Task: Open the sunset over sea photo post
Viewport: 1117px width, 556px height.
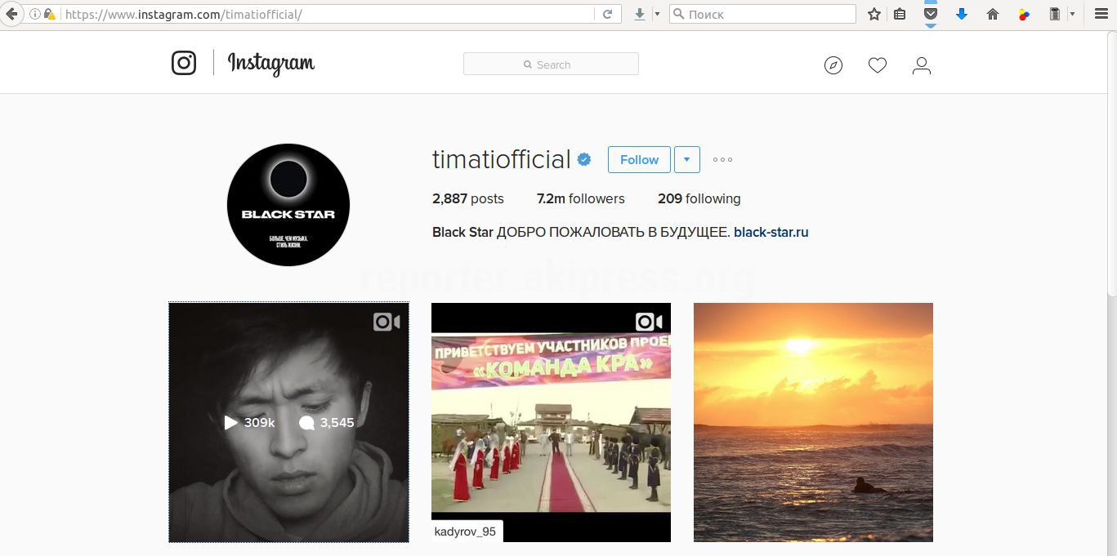Action: pos(813,422)
